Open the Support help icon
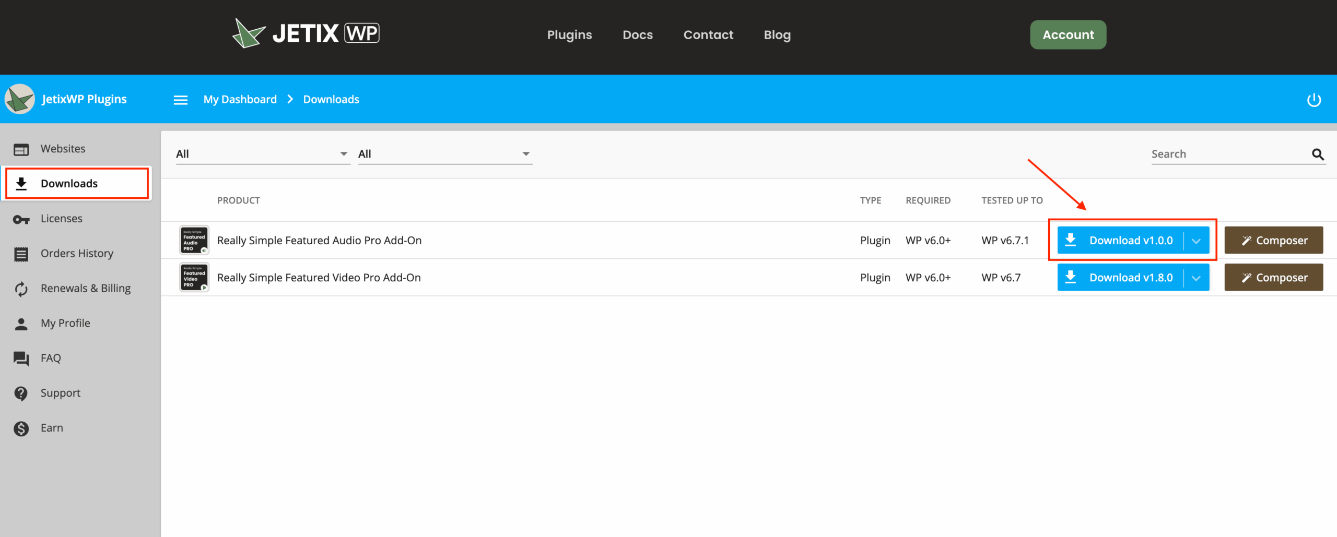This screenshot has width=1337, height=537. coord(21,393)
